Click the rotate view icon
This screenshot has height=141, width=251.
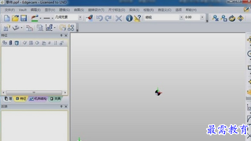pos(232,18)
